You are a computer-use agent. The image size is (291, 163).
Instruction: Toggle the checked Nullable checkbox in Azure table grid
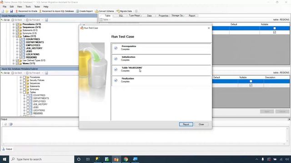coord(251,86)
